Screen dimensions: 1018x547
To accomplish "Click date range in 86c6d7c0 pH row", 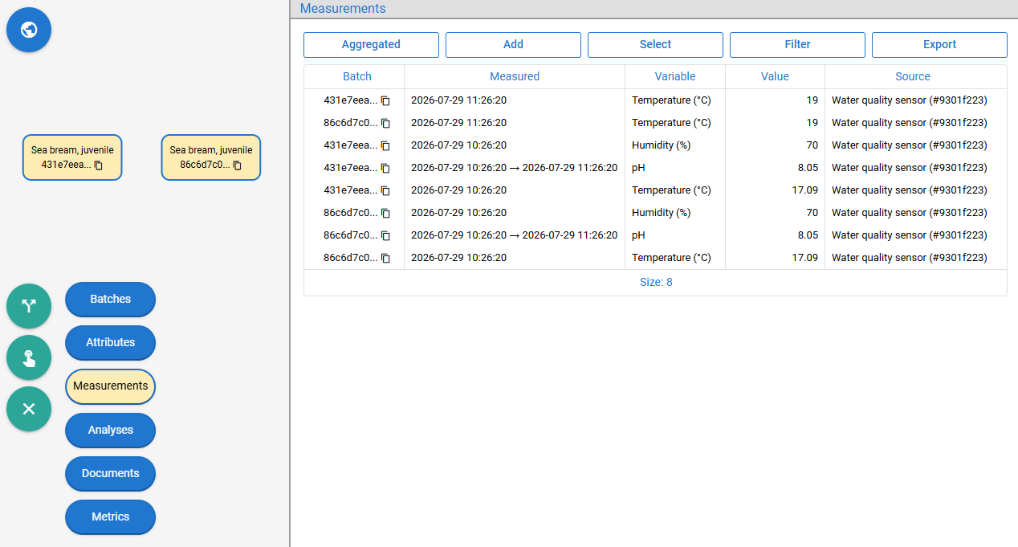I will 514,235.
